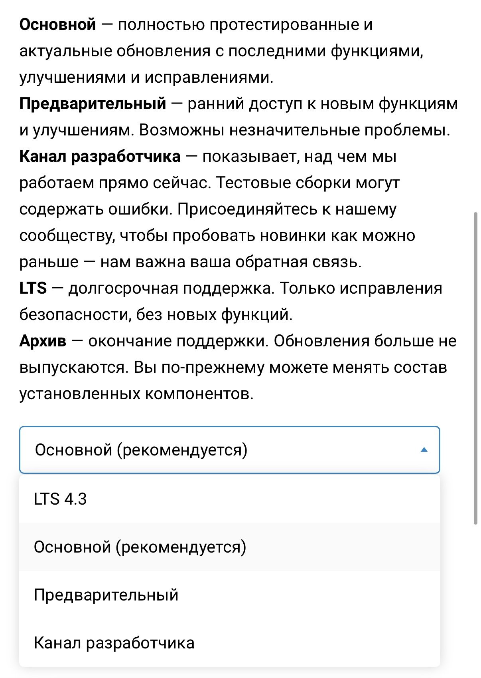Click the text Тестовые сборки могут
Viewport: 481px width, 678px height.
308,183
